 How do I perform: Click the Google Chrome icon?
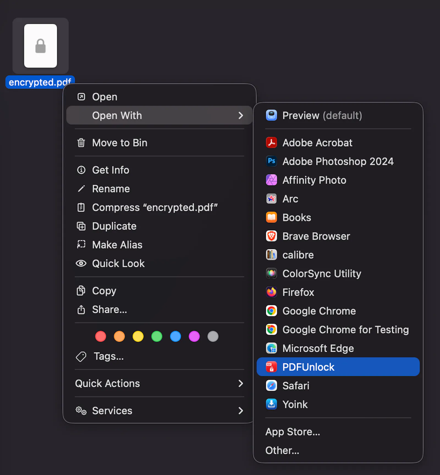(x=271, y=311)
